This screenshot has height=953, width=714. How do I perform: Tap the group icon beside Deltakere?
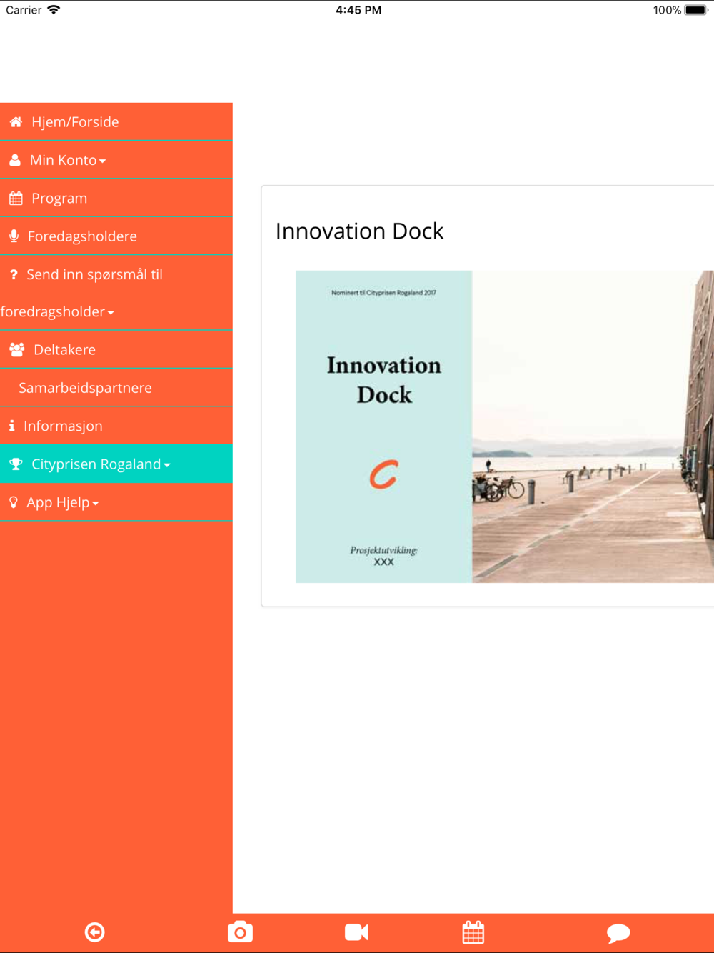(x=17, y=350)
